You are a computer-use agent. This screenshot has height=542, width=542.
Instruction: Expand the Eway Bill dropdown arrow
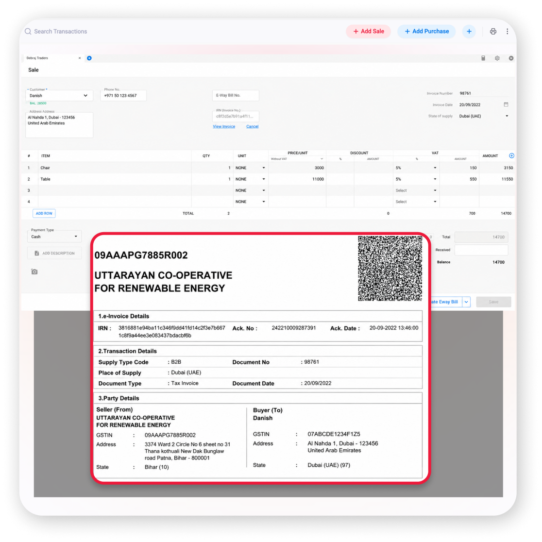coord(466,302)
